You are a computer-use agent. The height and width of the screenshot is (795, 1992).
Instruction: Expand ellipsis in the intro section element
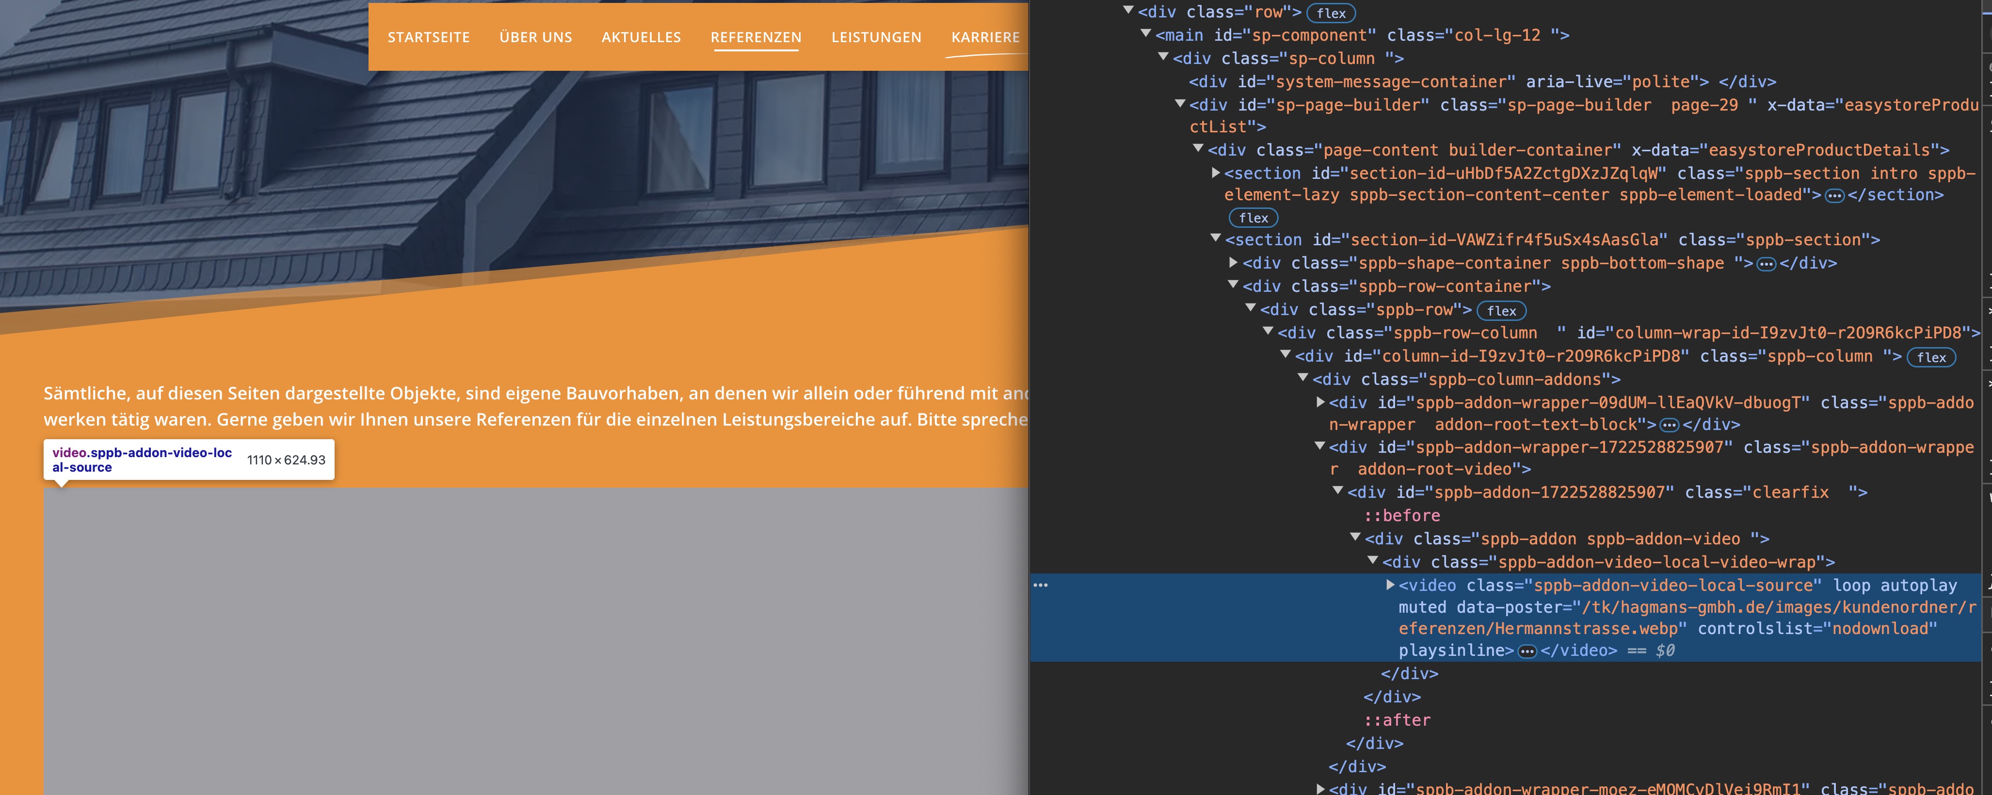coord(1834,196)
